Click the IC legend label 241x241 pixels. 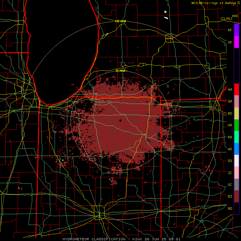pos(230,173)
